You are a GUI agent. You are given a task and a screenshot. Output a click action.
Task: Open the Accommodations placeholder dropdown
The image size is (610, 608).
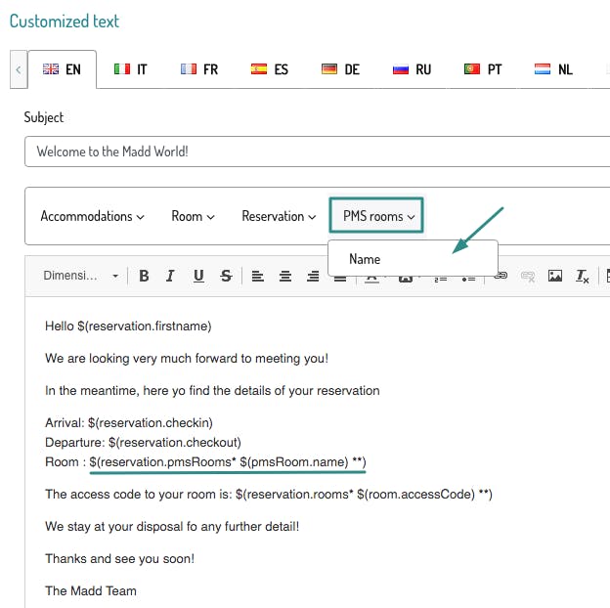tap(92, 216)
